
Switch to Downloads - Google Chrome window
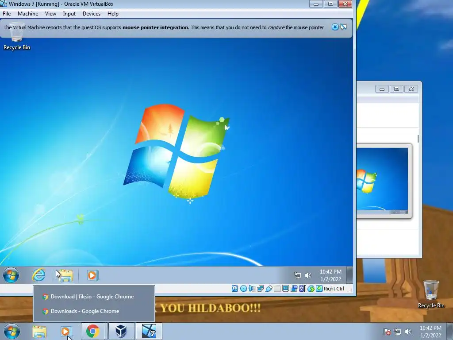point(94,311)
